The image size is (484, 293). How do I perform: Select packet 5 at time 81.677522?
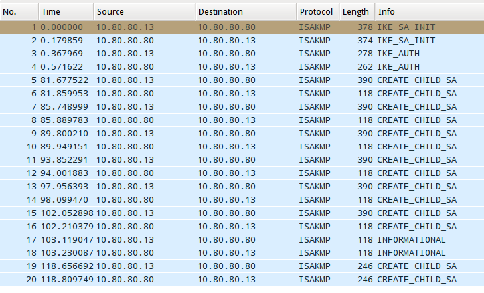(242, 80)
